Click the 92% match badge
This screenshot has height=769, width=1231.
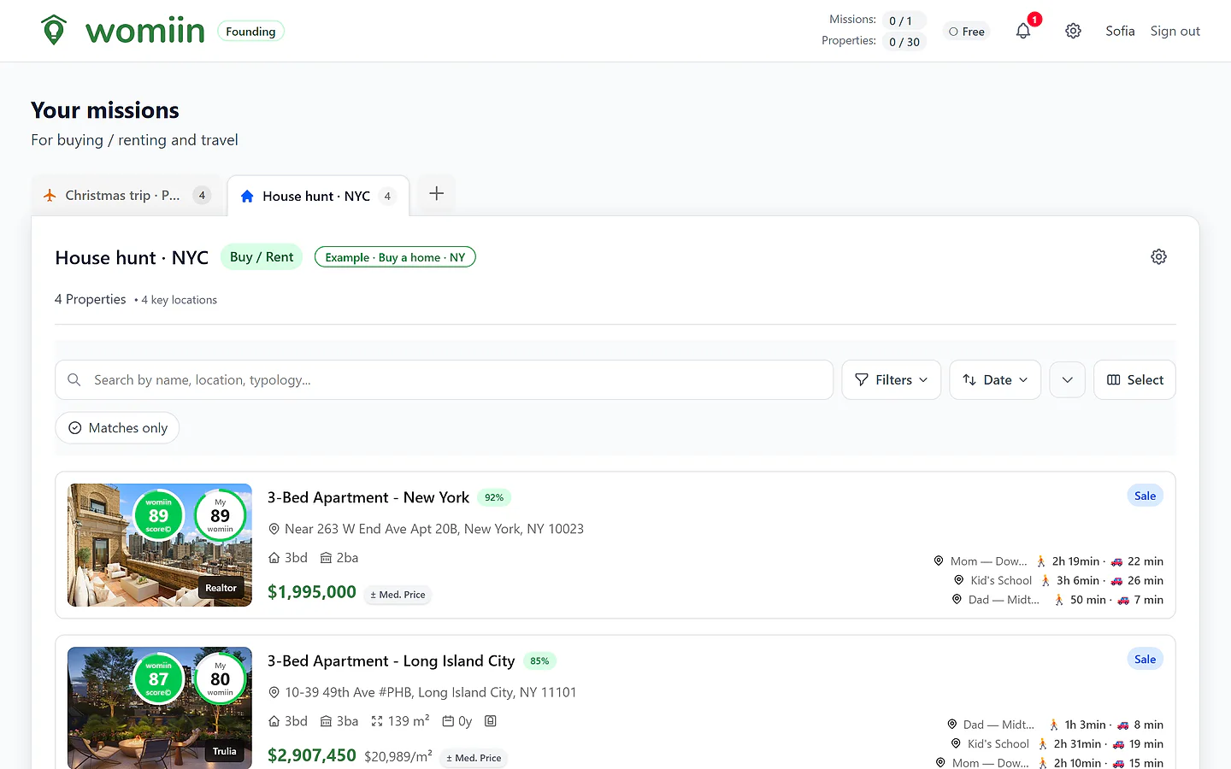tap(494, 497)
